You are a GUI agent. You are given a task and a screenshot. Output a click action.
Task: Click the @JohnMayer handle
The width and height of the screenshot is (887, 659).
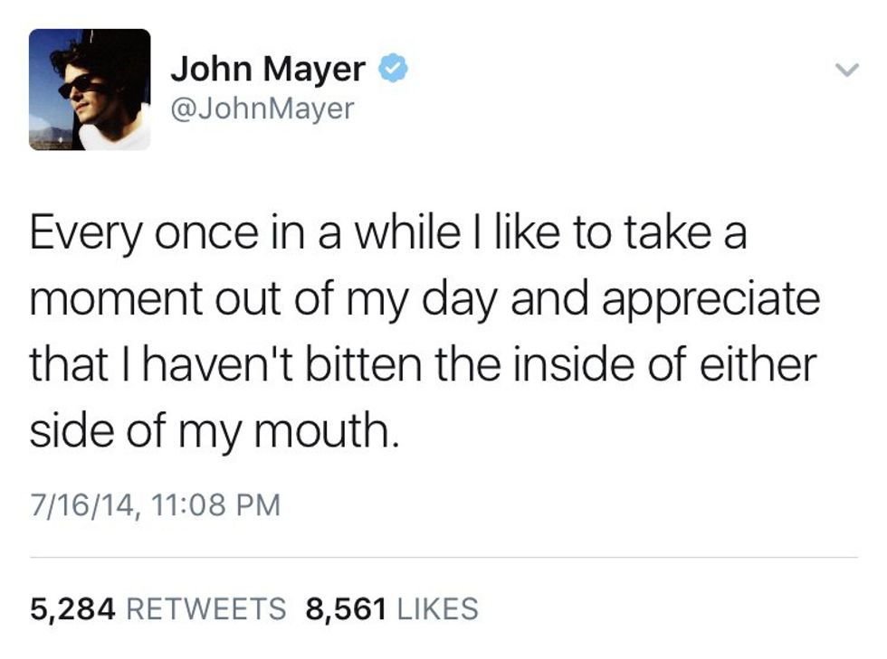[x=262, y=109]
